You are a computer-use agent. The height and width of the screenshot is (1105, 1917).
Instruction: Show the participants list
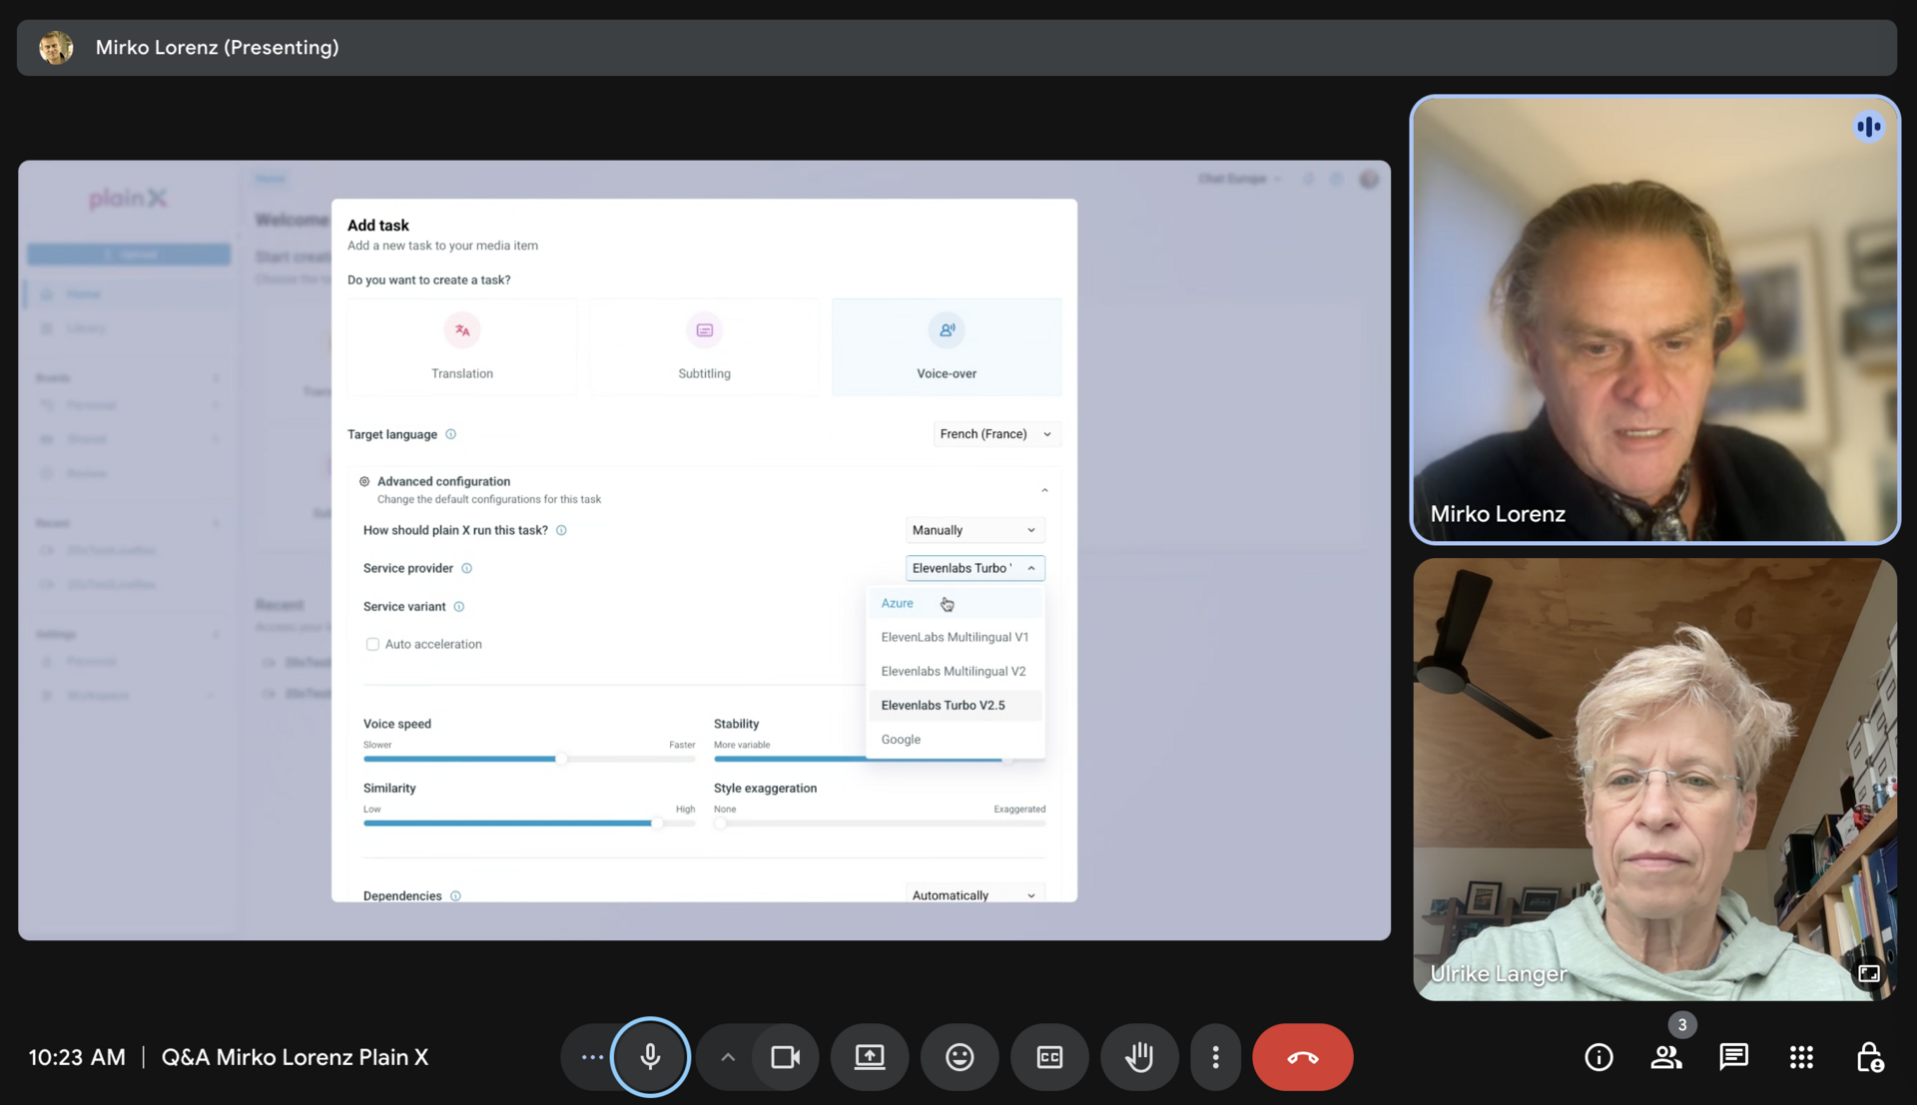(1666, 1057)
